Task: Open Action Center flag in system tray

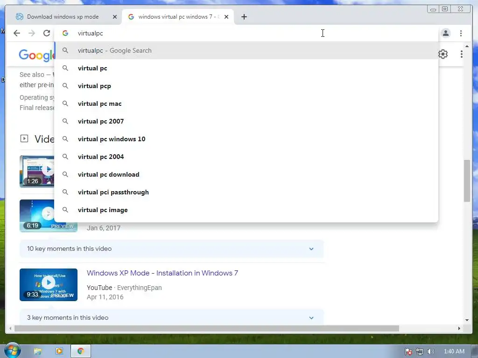Action: 408,351
